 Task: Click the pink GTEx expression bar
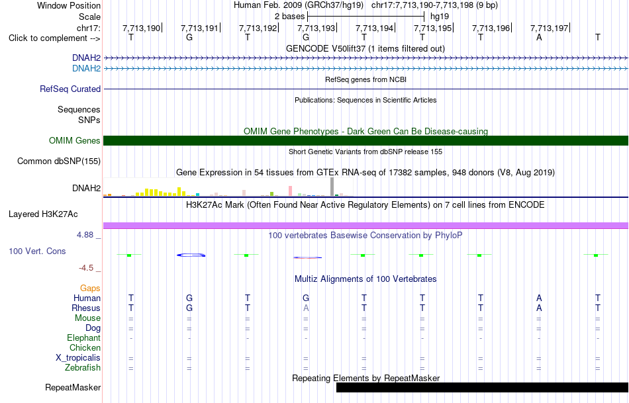click(x=290, y=191)
